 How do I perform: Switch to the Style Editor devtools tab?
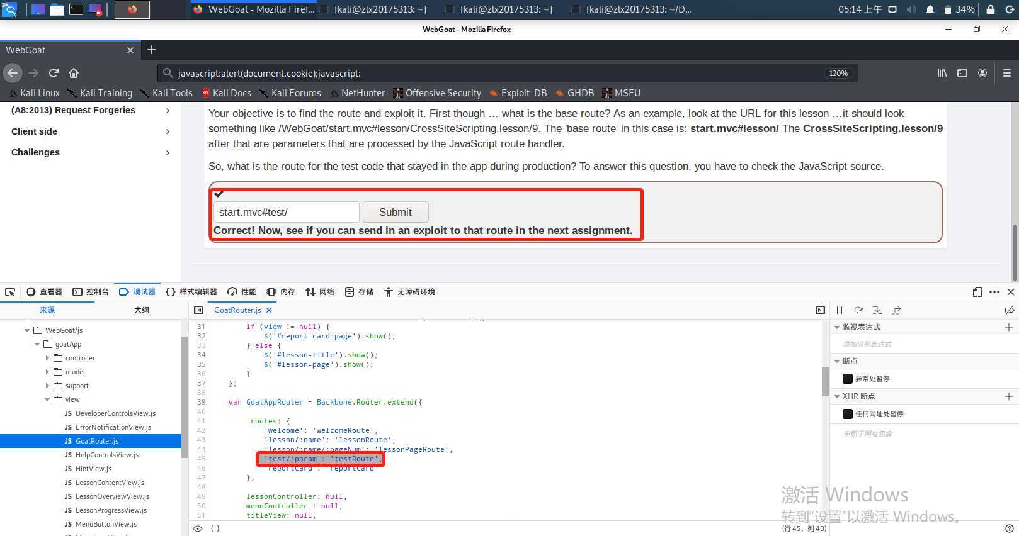click(x=191, y=292)
